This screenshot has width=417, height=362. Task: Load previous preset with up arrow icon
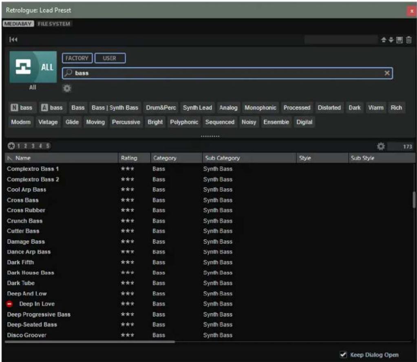383,40
